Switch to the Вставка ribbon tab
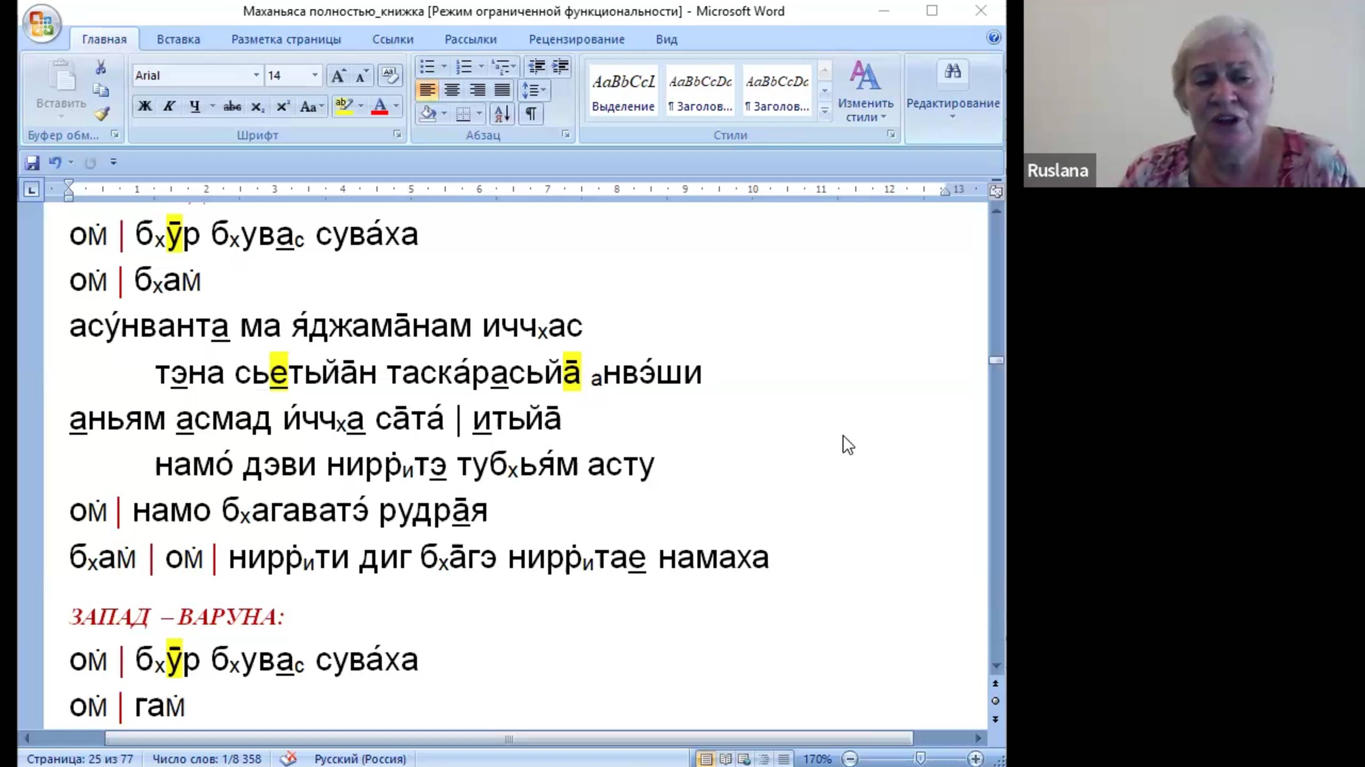Screen dimensions: 1365x767 point(178,39)
